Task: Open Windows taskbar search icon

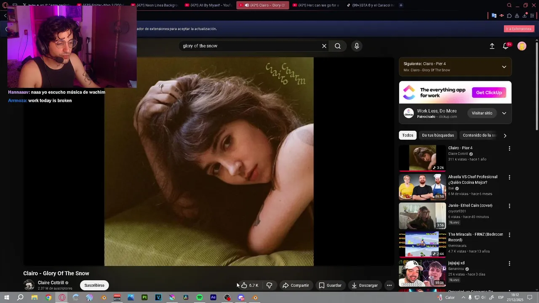Action: (x=20, y=298)
